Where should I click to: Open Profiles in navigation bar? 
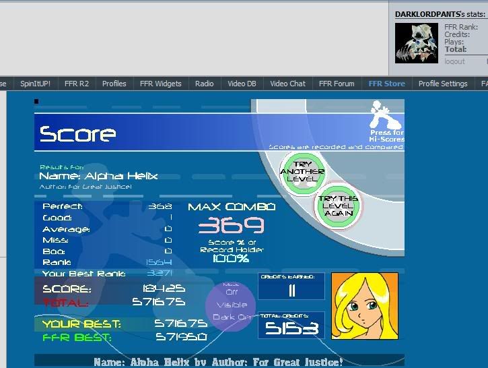pos(114,84)
